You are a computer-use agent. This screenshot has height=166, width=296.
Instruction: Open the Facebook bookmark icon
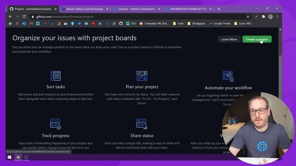(73, 24)
